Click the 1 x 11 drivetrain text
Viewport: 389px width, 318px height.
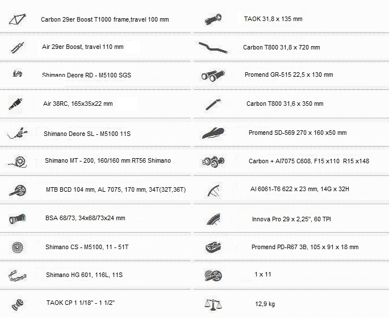263,274
